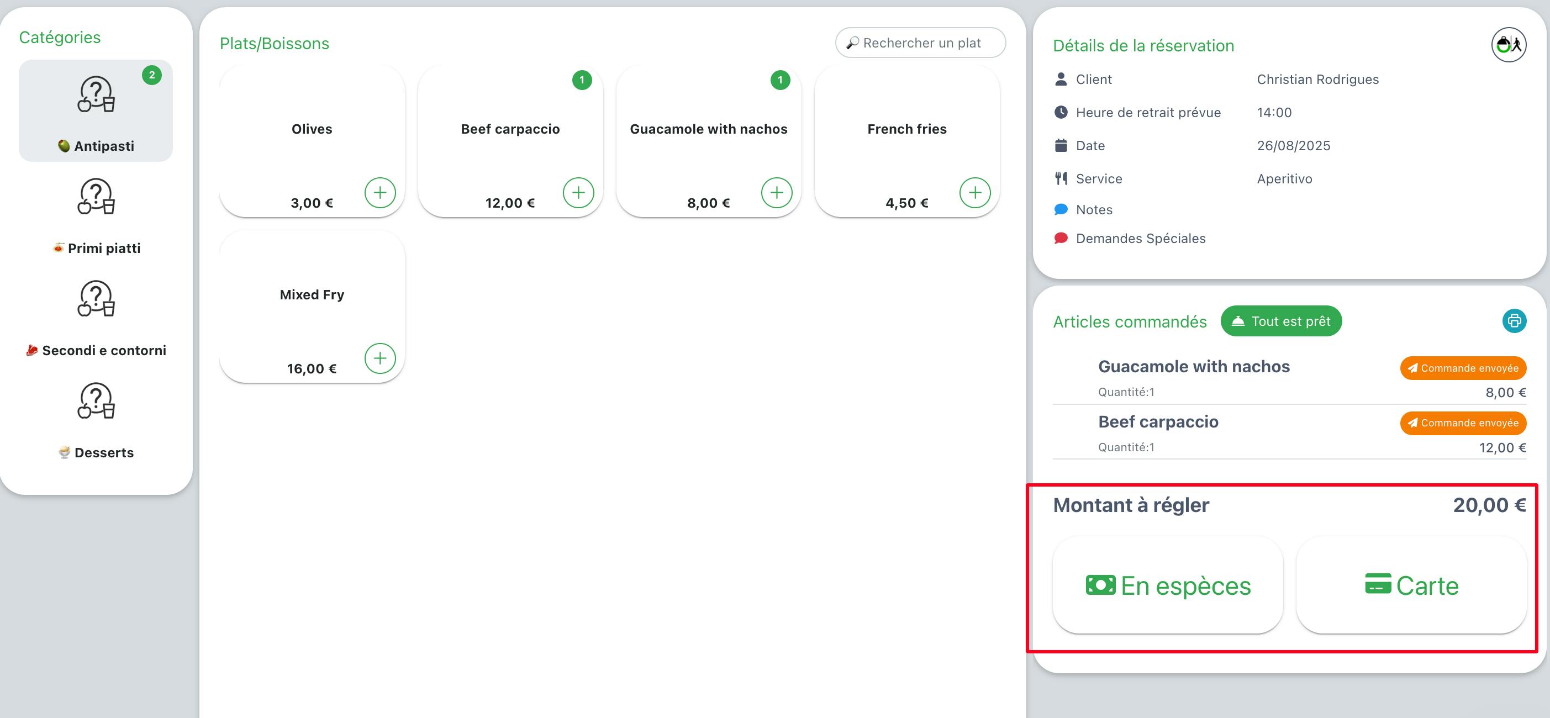The image size is (1550, 718).
Task: Click the service value Aperitivo
Action: click(x=1284, y=178)
